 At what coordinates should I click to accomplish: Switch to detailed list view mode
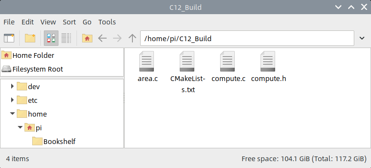(x=66, y=38)
